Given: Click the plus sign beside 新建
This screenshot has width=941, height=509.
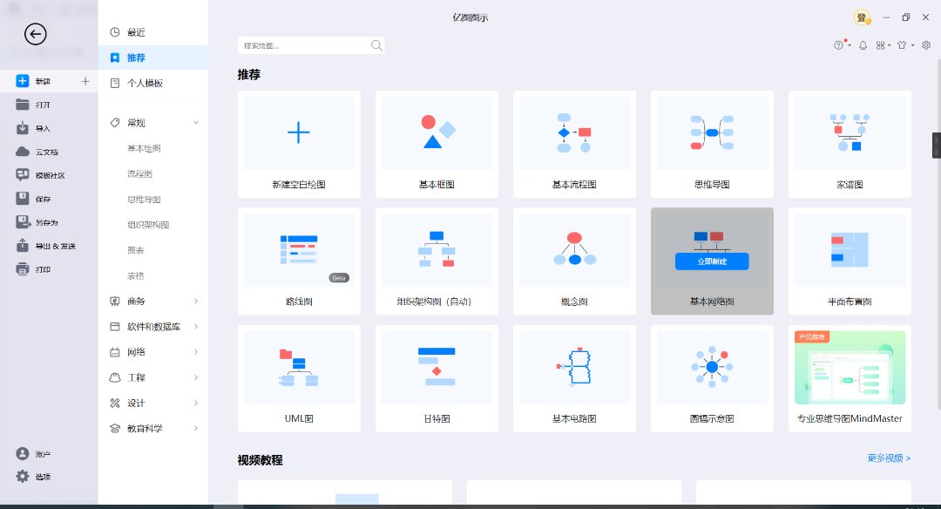Looking at the screenshot, I should 85,81.
